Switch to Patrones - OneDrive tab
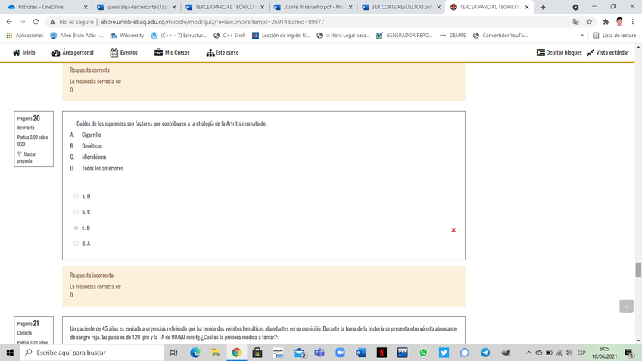Image resolution: width=642 pixels, height=361 pixels. click(x=40, y=7)
